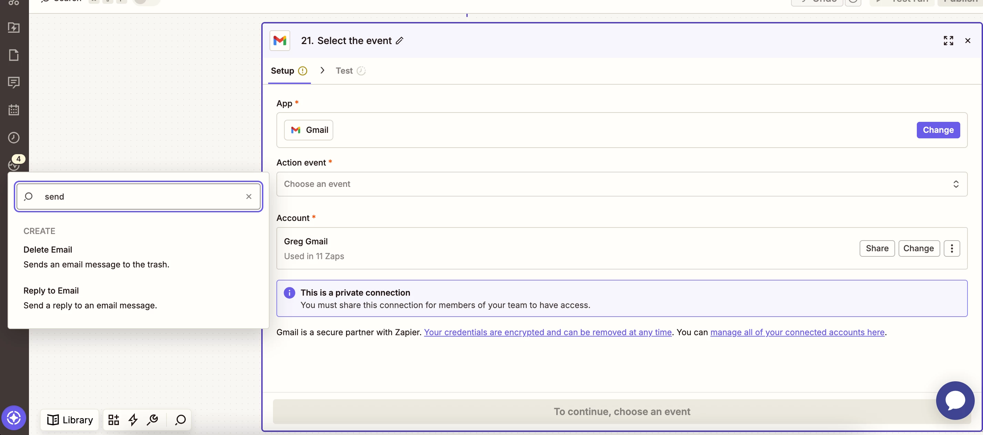The width and height of the screenshot is (983, 435).
Task: Open the chat support bubble
Action: [955, 400]
